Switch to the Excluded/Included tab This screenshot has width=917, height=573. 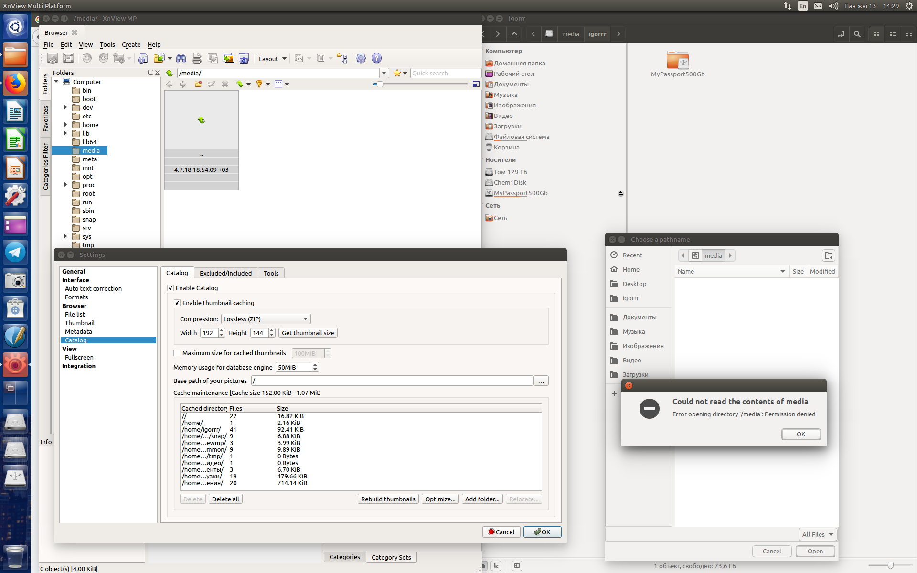pos(225,273)
